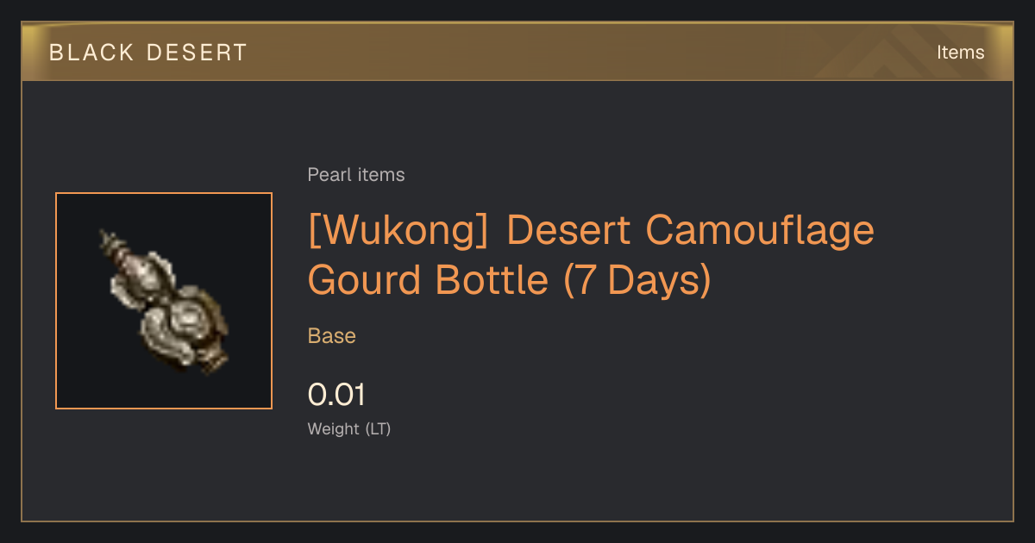Select the (LT) unit text
1035x543 pixels.
click(x=378, y=428)
